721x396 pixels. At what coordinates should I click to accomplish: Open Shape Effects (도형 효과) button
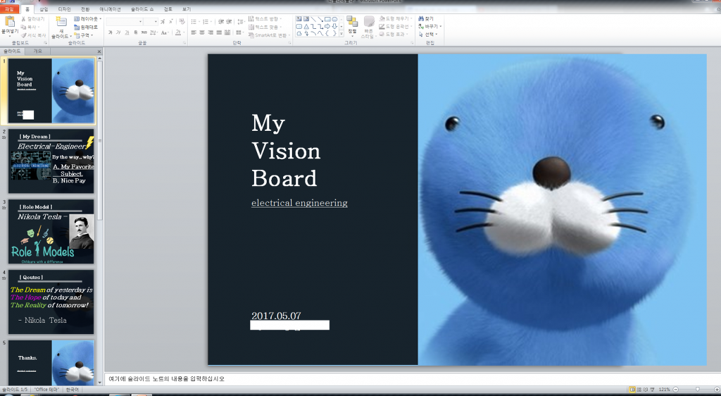393,35
